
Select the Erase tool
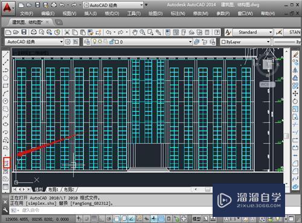(295, 54)
